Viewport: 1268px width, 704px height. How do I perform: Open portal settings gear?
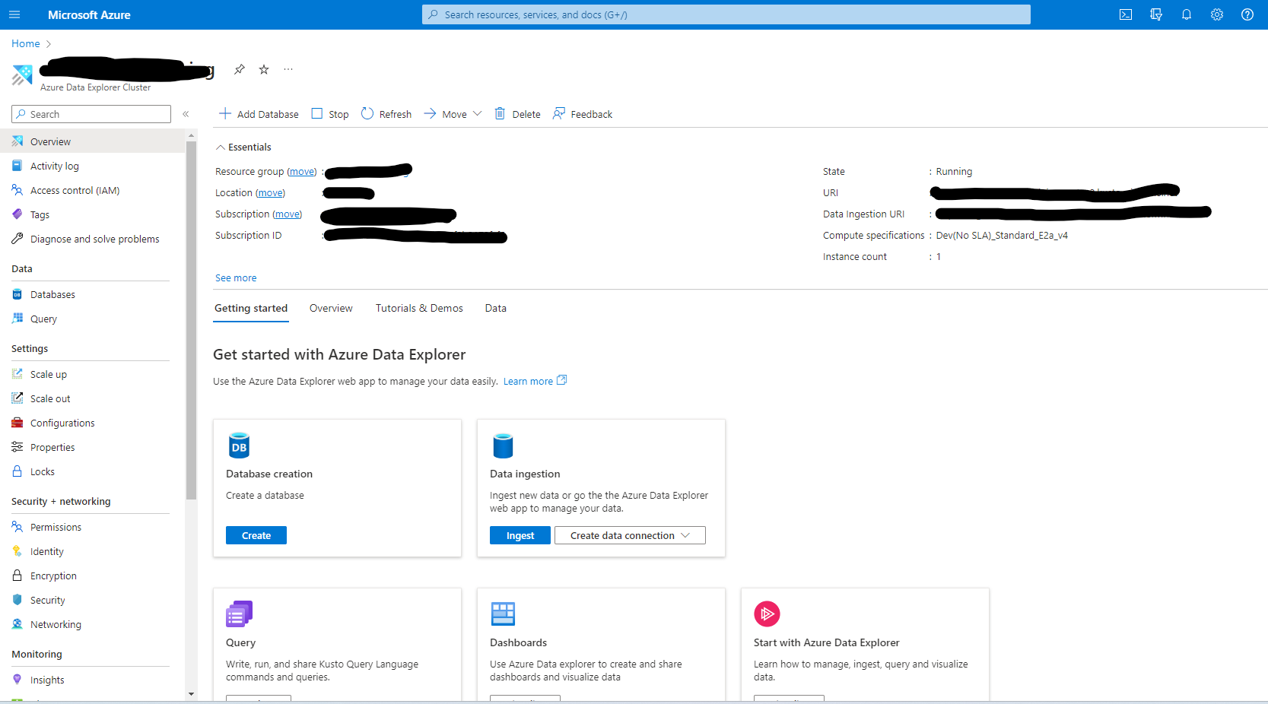(1217, 14)
